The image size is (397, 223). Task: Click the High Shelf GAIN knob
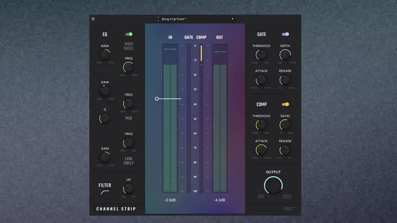click(105, 55)
